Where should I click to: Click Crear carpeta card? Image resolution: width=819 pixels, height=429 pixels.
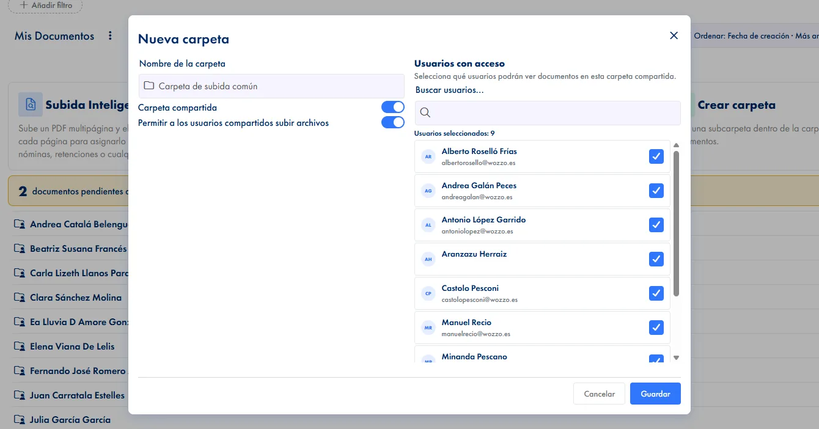(x=755, y=126)
